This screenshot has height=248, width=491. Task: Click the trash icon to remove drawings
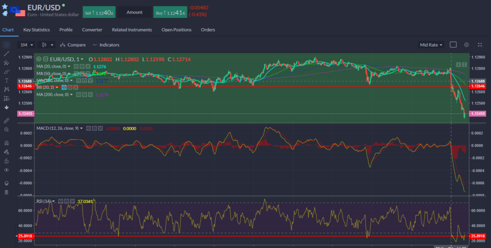[x=7, y=192]
